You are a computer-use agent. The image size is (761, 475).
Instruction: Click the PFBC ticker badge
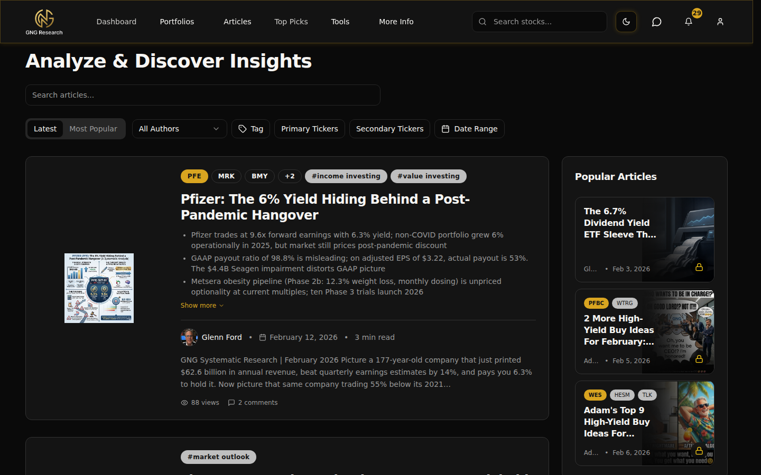coord(596,303)
